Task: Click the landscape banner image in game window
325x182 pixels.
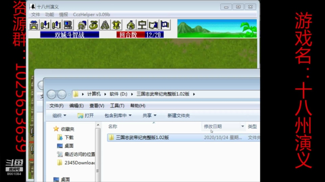Action: point(217,28)
